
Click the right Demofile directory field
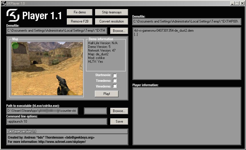pyautogui.click(x=187, y=21)
